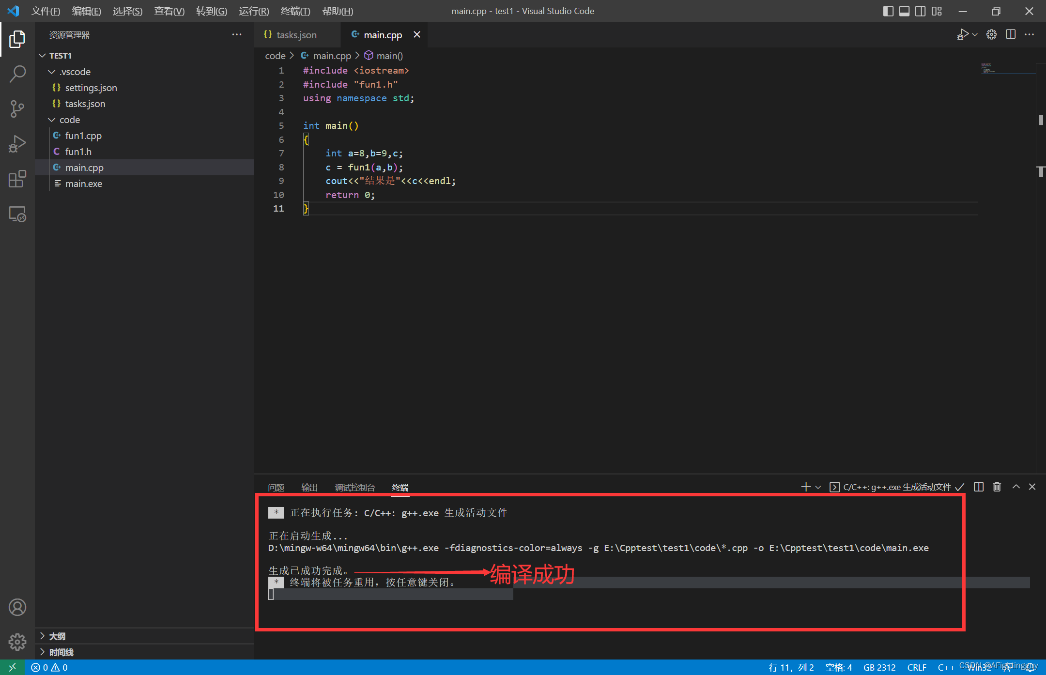Image resolution: width=1046 pixels, height=675 pixels.
Task: Select main.cpp in the explorer tree
Action: point(144,168)
